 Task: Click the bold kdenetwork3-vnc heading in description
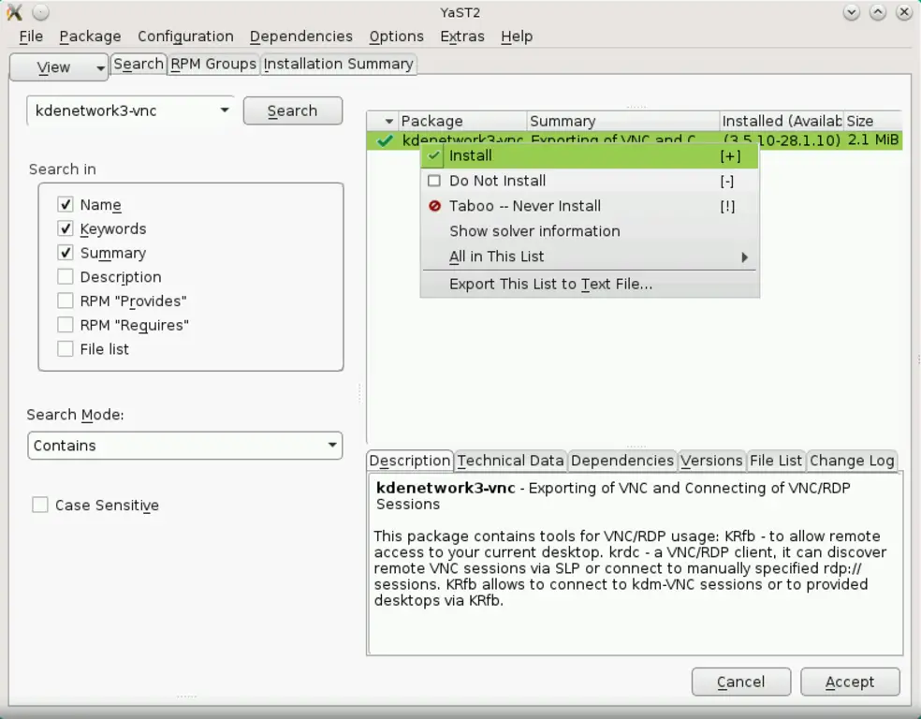pyautogui.click(x=446, y=488)
